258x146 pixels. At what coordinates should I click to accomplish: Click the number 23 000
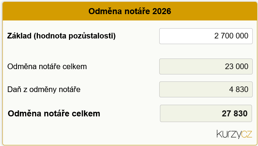236,66
